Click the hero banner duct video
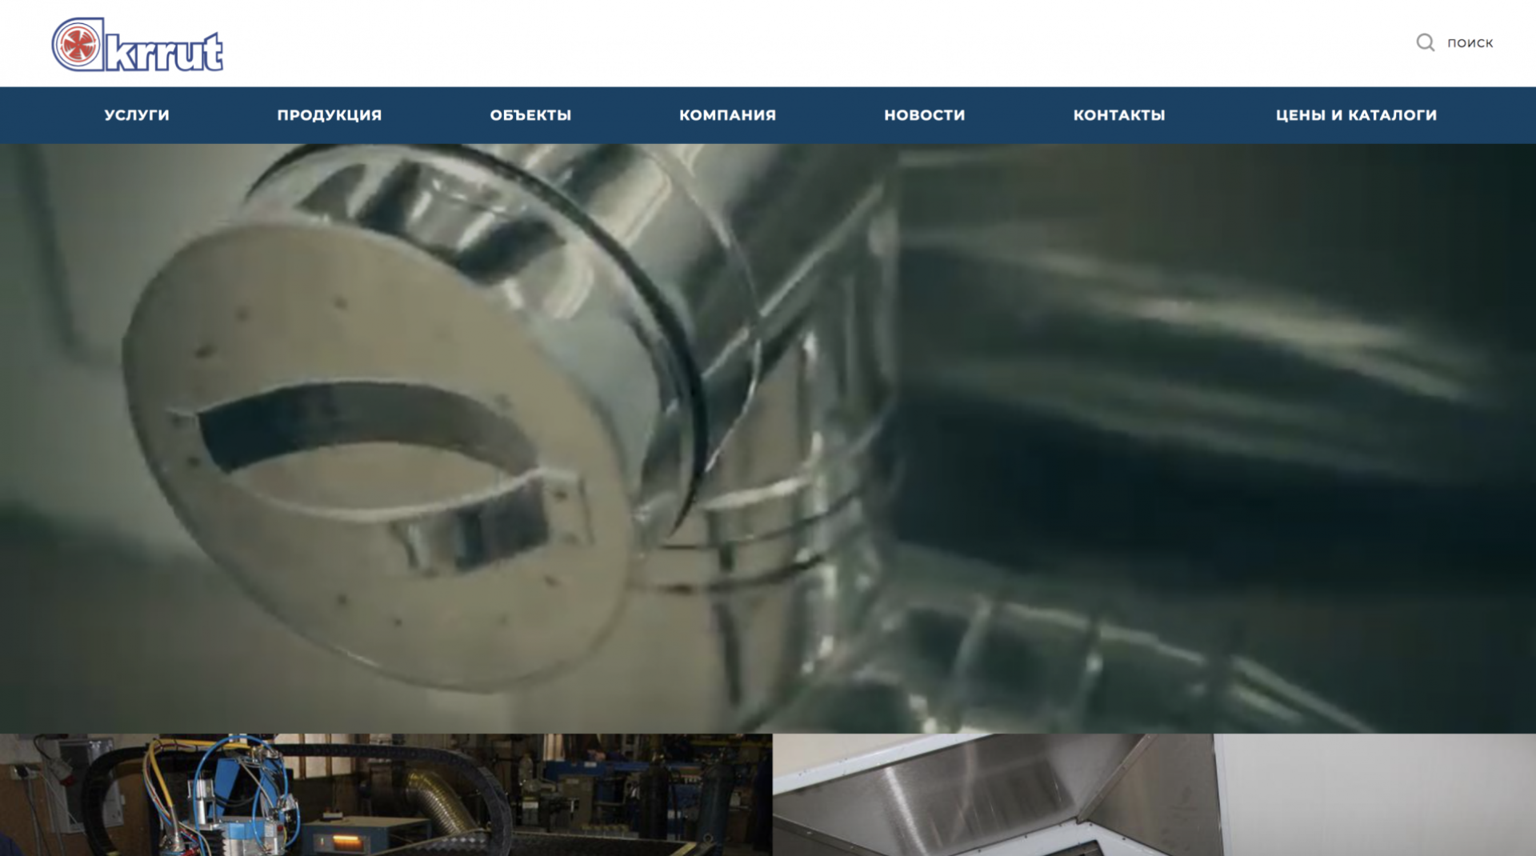Viewport: 1536px width, 856px height. click(768, 438)
